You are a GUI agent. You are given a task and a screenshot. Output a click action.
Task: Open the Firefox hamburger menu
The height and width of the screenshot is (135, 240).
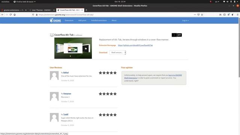pos(237,15)
